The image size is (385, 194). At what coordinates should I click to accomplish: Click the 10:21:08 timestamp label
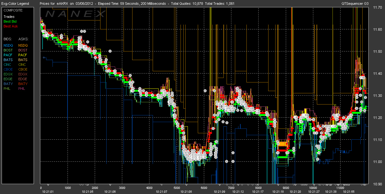(x=186, y=192)
